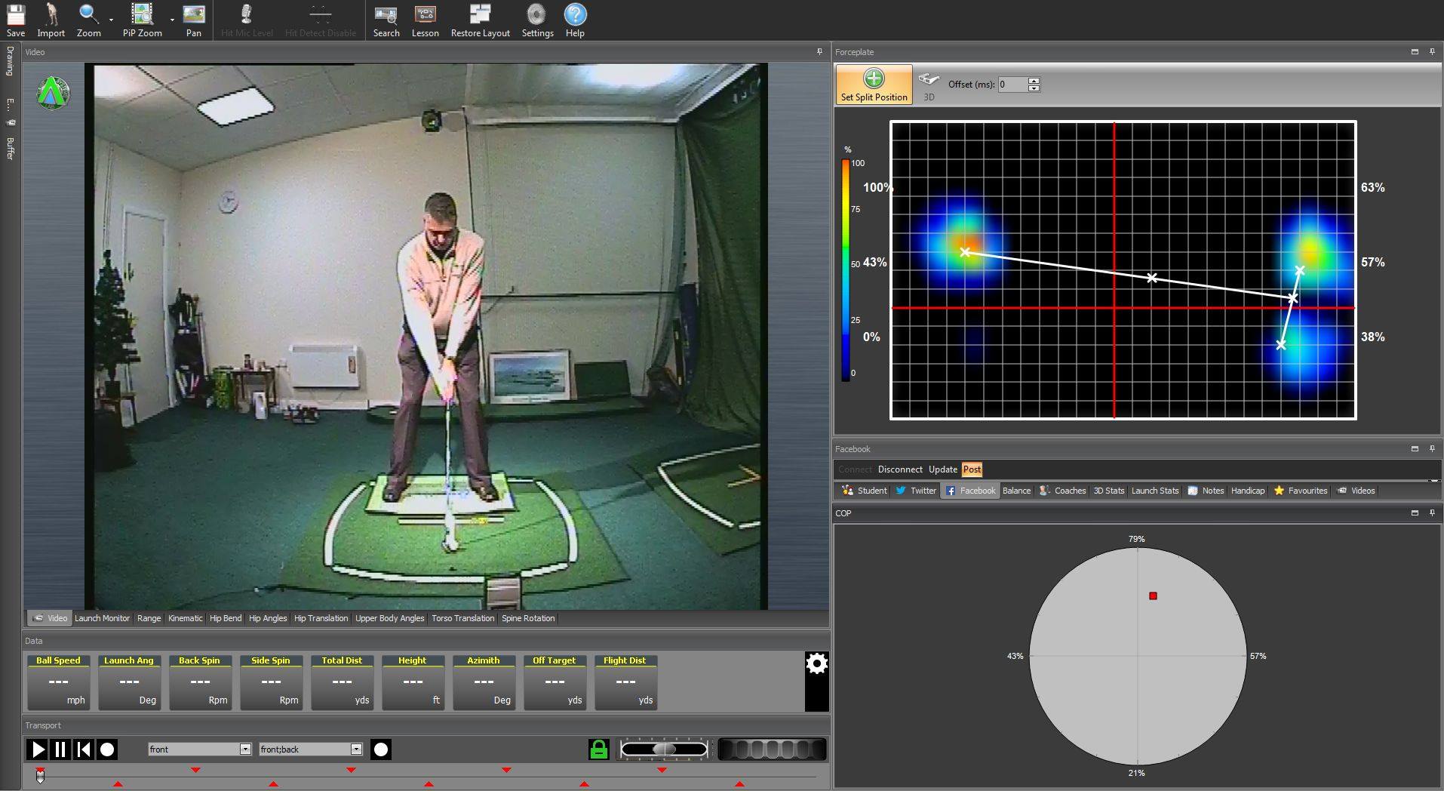Open the Student tab

click(x=864, y=491)
